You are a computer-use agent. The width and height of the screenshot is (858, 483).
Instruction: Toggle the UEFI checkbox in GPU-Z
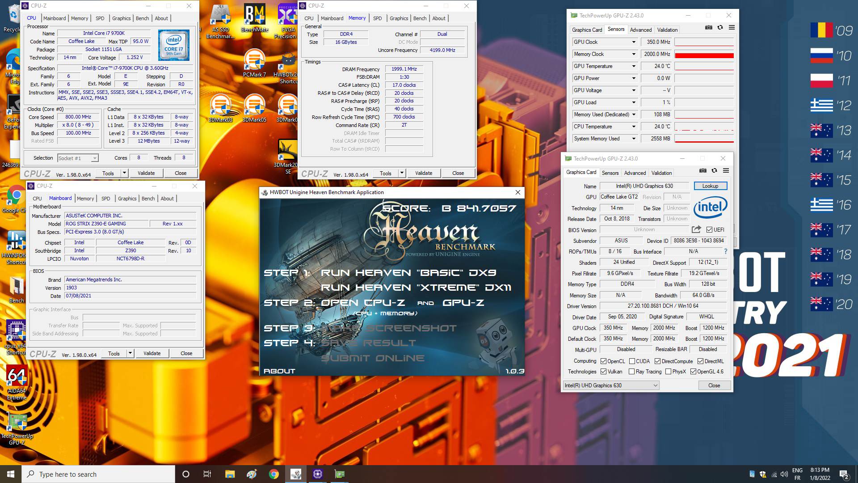(x=709, y=230)
